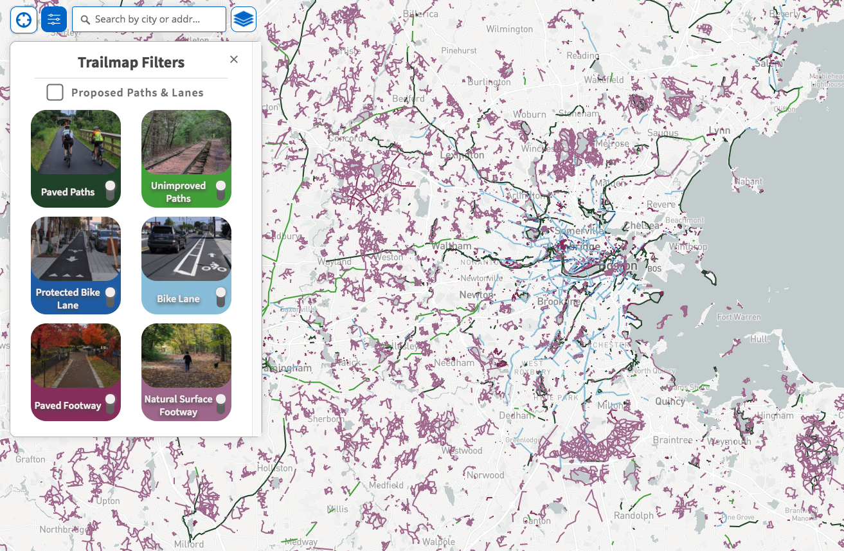Viewport: 844px width, 551px height.
Task: Toggle the Unimproved Paths switch
Action: pyautogui.click(x=220, y=190)
